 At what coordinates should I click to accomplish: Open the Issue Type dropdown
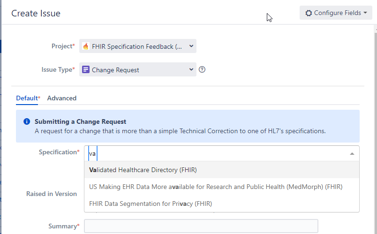point(138,70)
